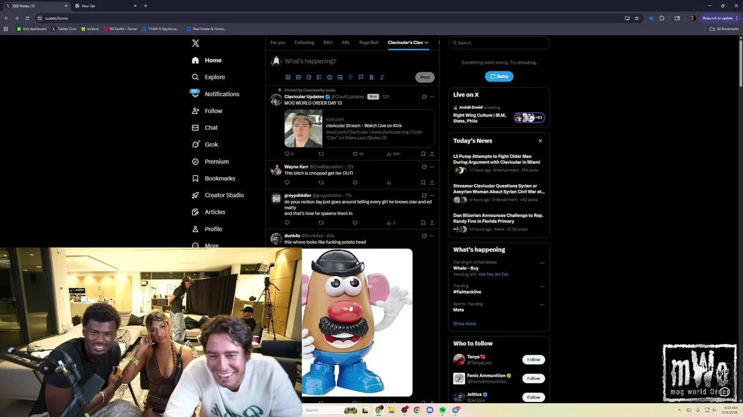Switch to the Following tab

pos(304,42)
